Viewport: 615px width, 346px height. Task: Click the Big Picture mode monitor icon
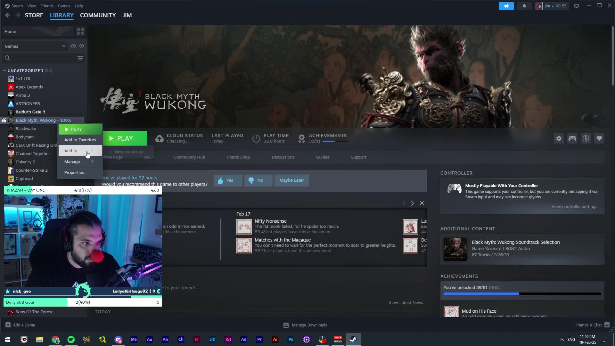577,6
